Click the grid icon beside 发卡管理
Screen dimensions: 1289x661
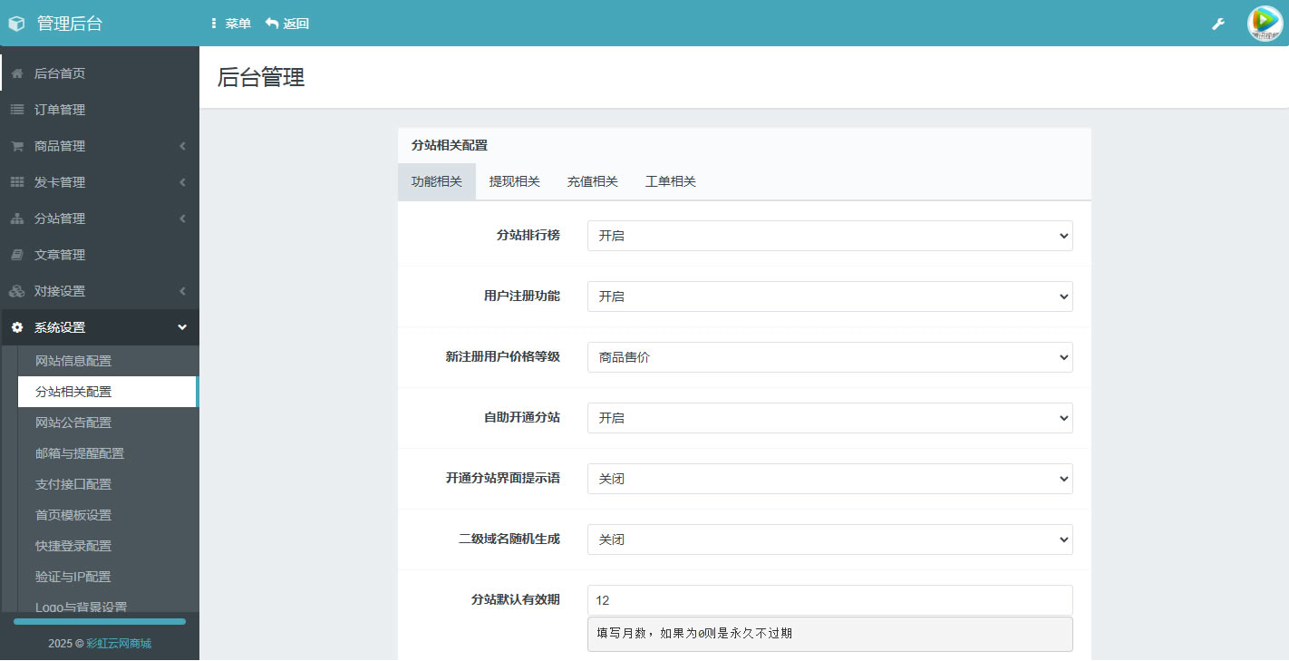[17, 182]
